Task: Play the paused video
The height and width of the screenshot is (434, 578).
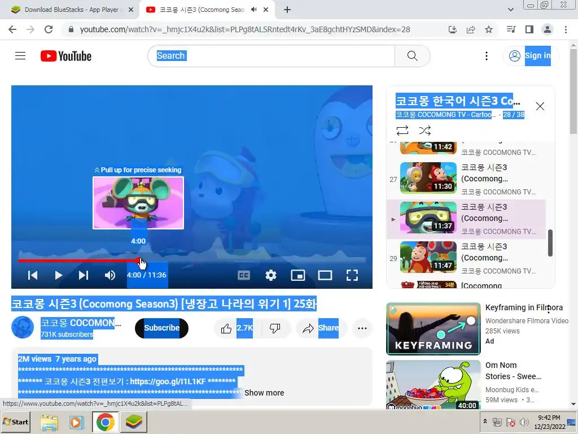Action: tap(58, 275)
